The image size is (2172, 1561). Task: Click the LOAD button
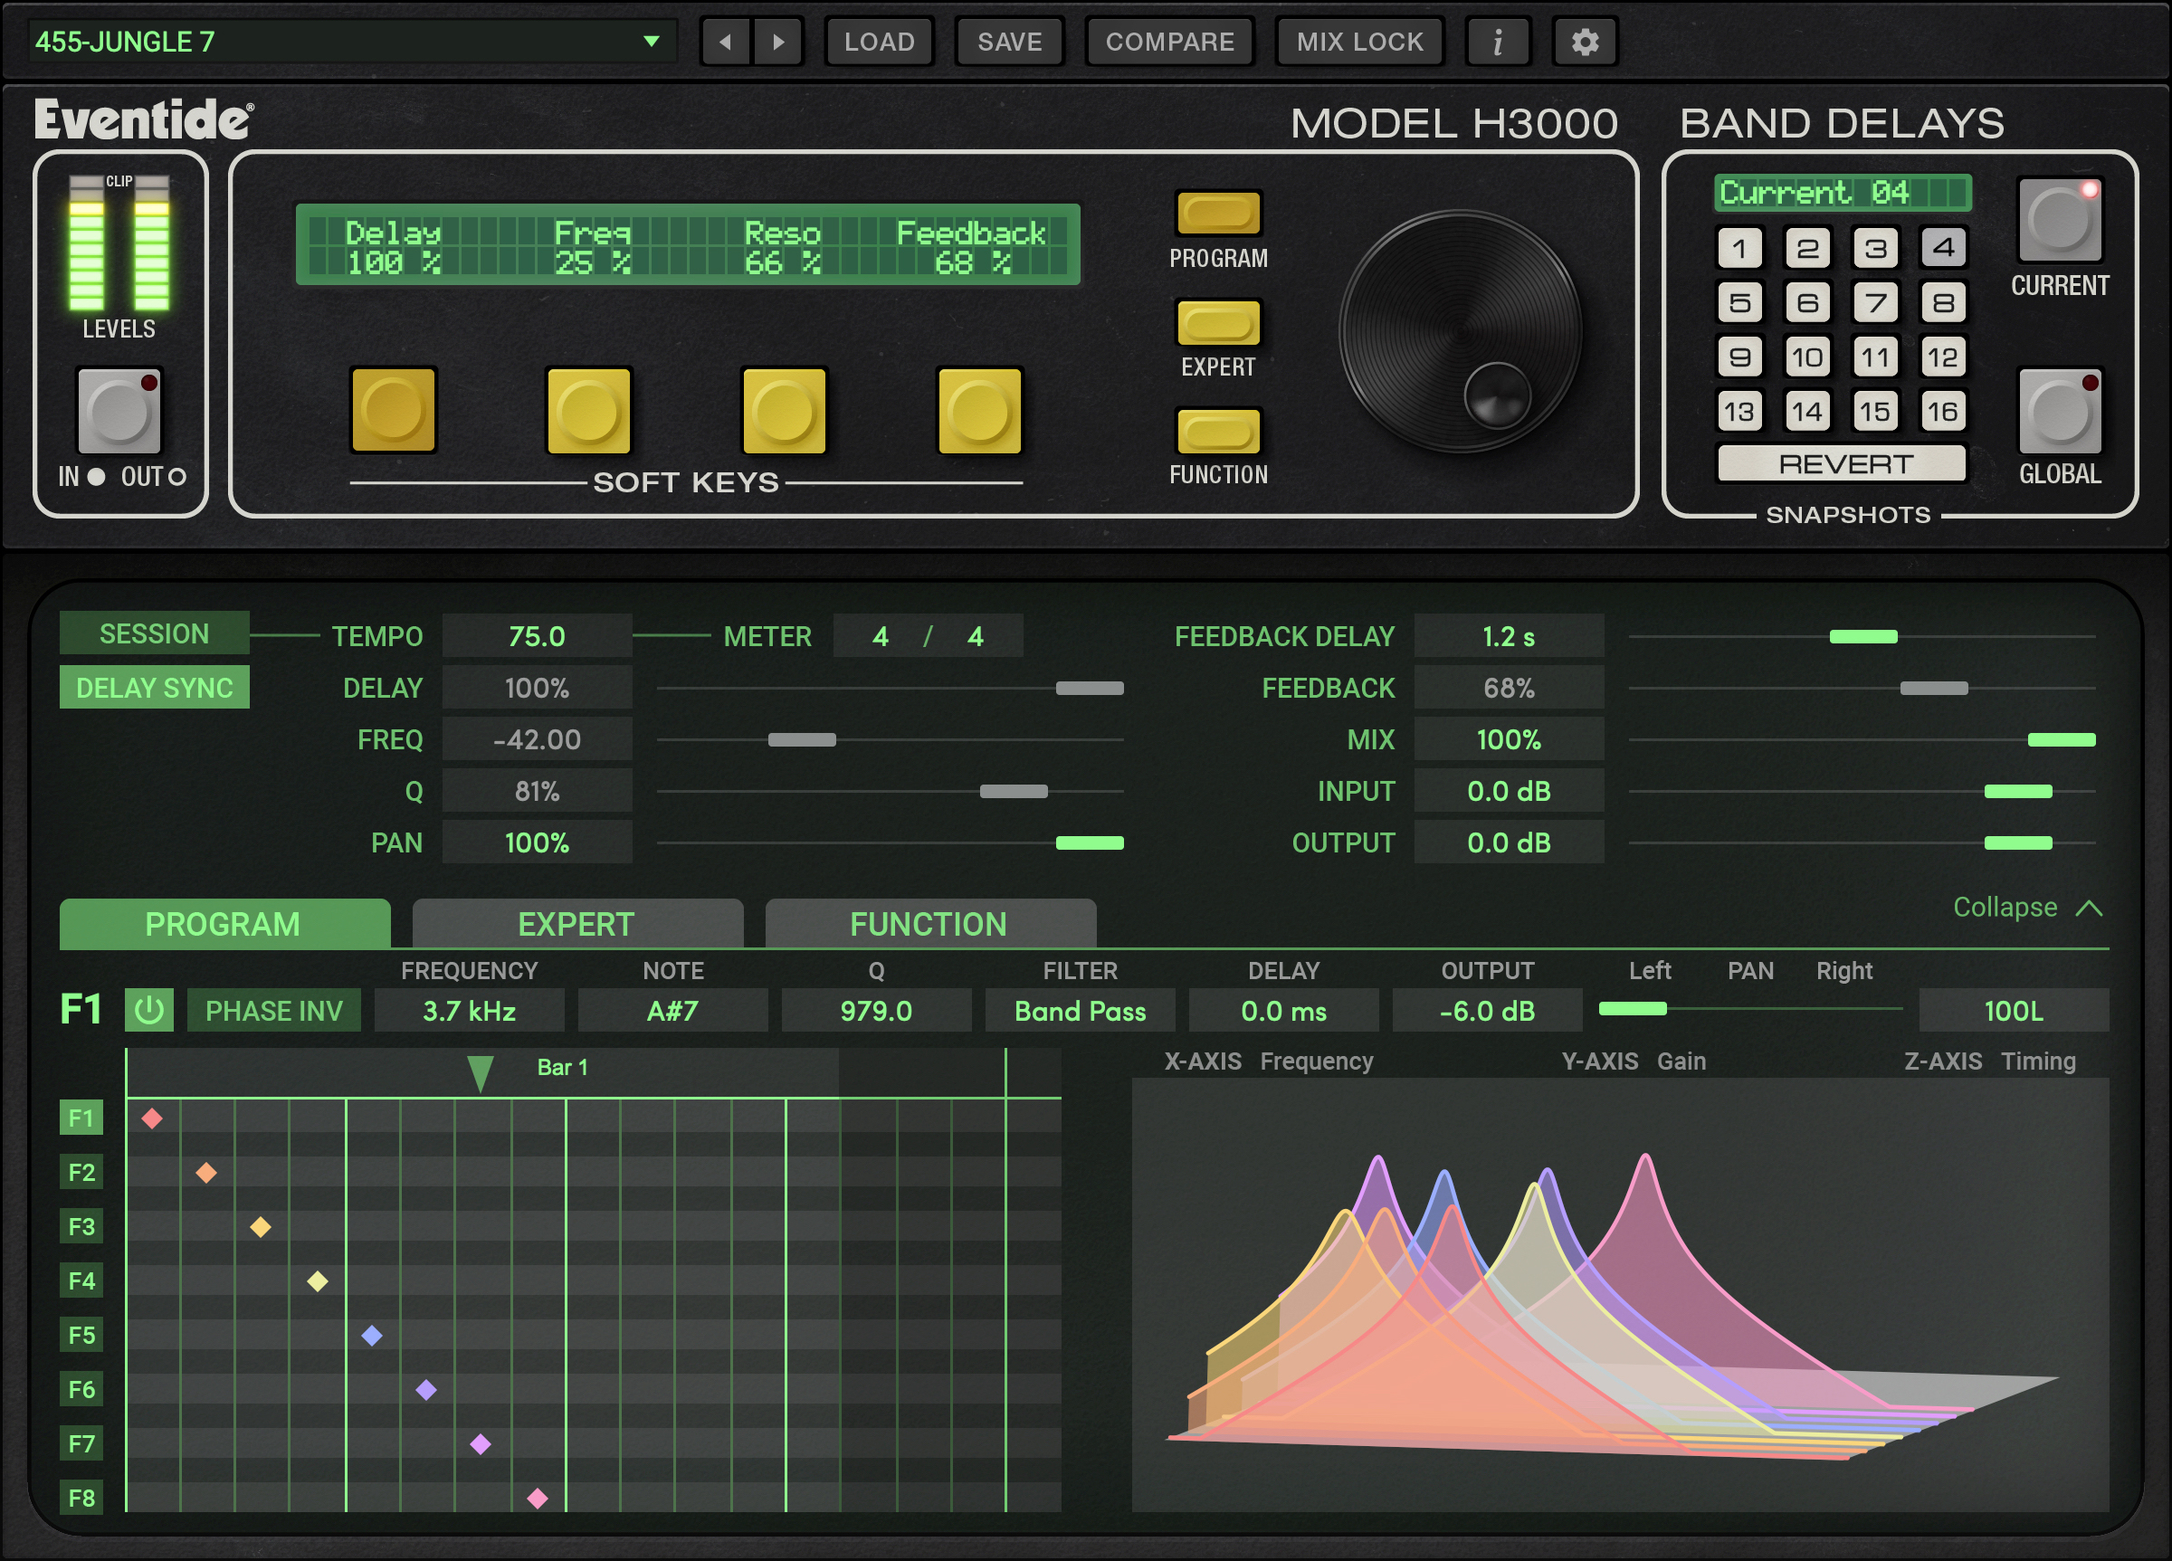click(x=878, y=43)
